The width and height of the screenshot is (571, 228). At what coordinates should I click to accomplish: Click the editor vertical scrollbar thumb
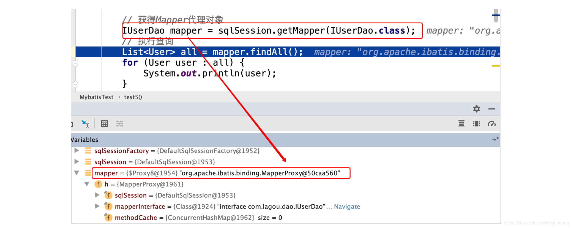[x=496, y=16]
